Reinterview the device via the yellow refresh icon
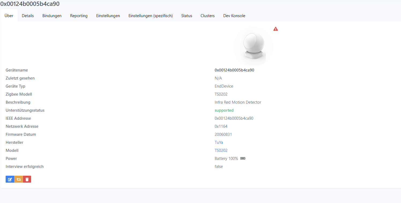Screen dimensions: 401x203 pos(18,179)
